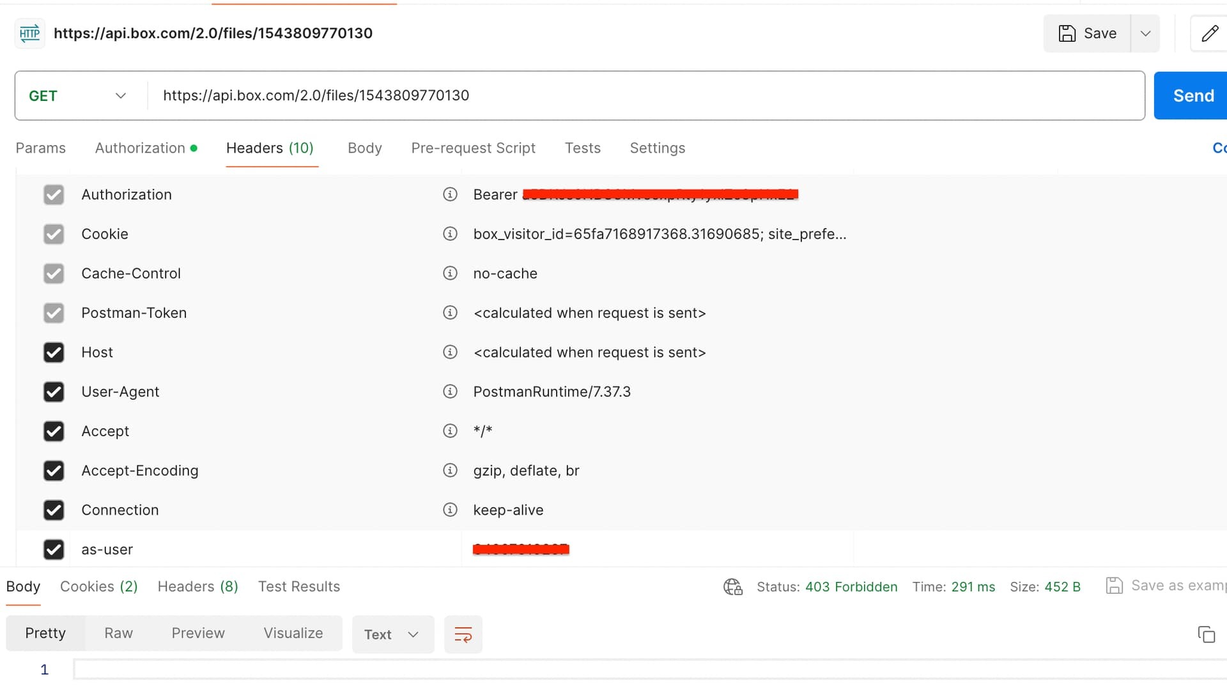This screenshot has height=693, width=1227.
Task: Click the Save as example icon
Action: [1113, 586]
